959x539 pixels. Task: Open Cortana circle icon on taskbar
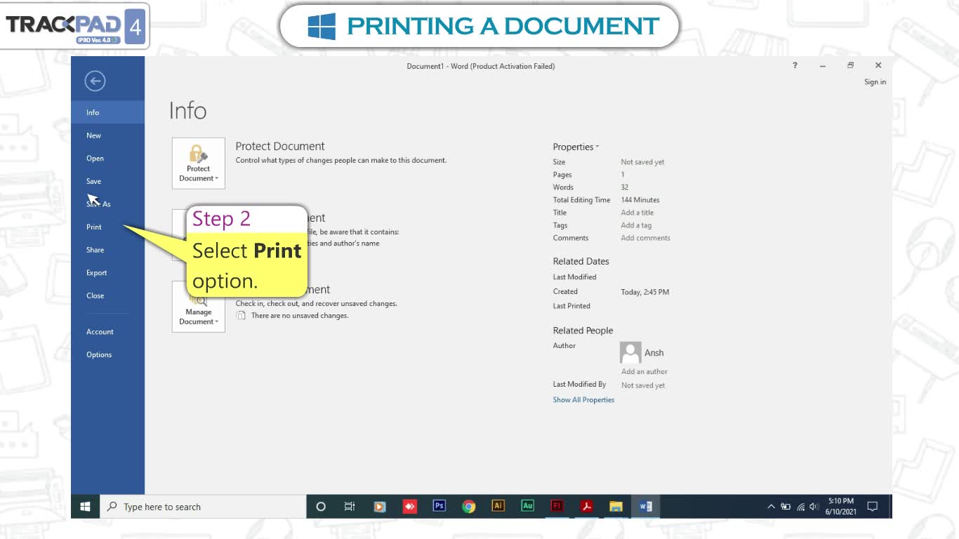321,507
